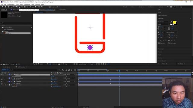This screenshot has height=108, width=193.
Task: Enable the Ligatures checkbox
Action: [159, 43]
